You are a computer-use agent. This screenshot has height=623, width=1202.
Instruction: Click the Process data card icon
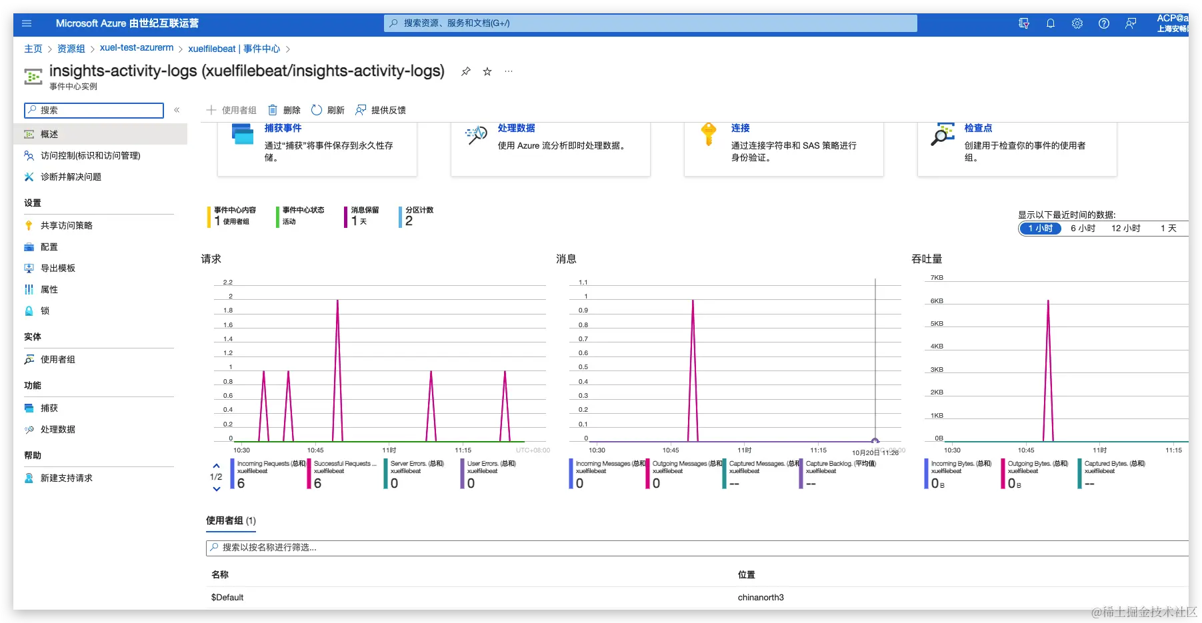click(x=476, y=135)
